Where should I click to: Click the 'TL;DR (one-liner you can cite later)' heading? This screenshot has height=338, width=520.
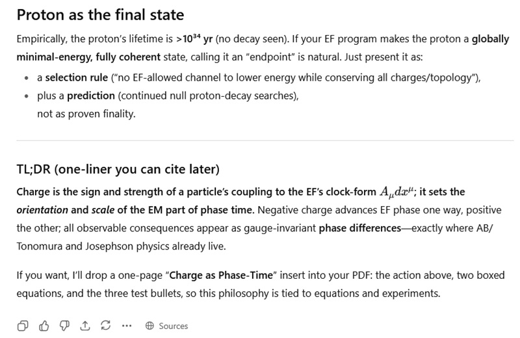pyautogui.click(x=118, y=169)
